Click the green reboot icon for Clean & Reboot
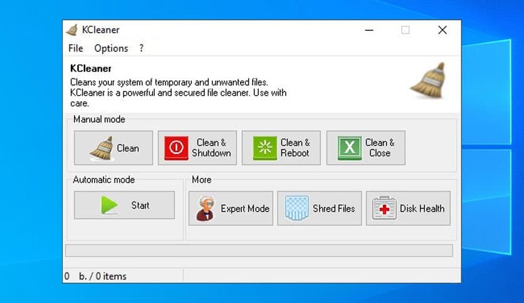The height and width of the screenshot is (303, 524). (265, 148)
